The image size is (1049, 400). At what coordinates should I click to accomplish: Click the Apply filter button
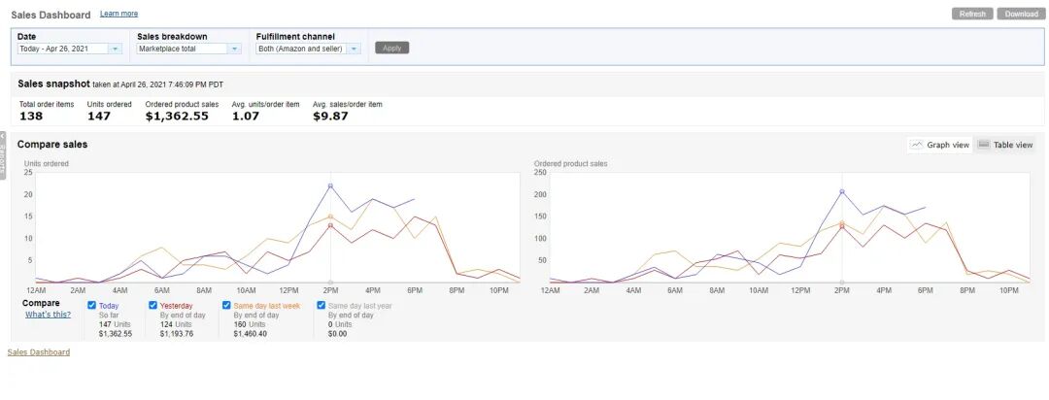click(392, 49)
